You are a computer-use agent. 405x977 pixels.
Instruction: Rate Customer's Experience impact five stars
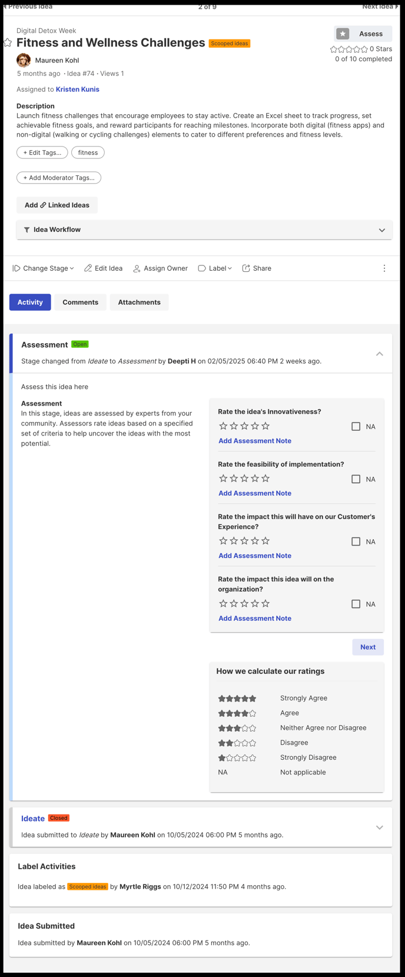[x=265, y=541]
